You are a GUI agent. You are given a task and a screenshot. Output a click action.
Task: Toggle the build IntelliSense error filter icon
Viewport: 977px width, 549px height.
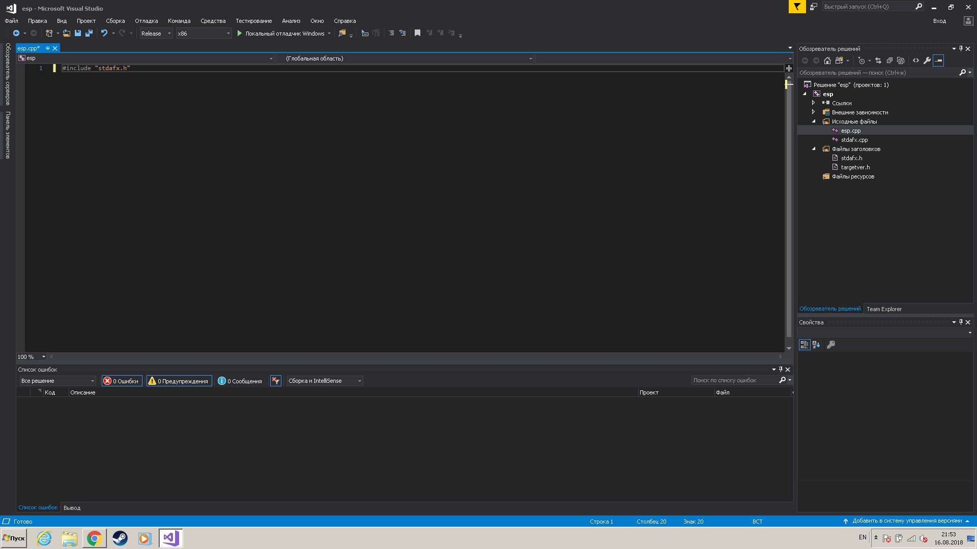(x=276, y=381)
